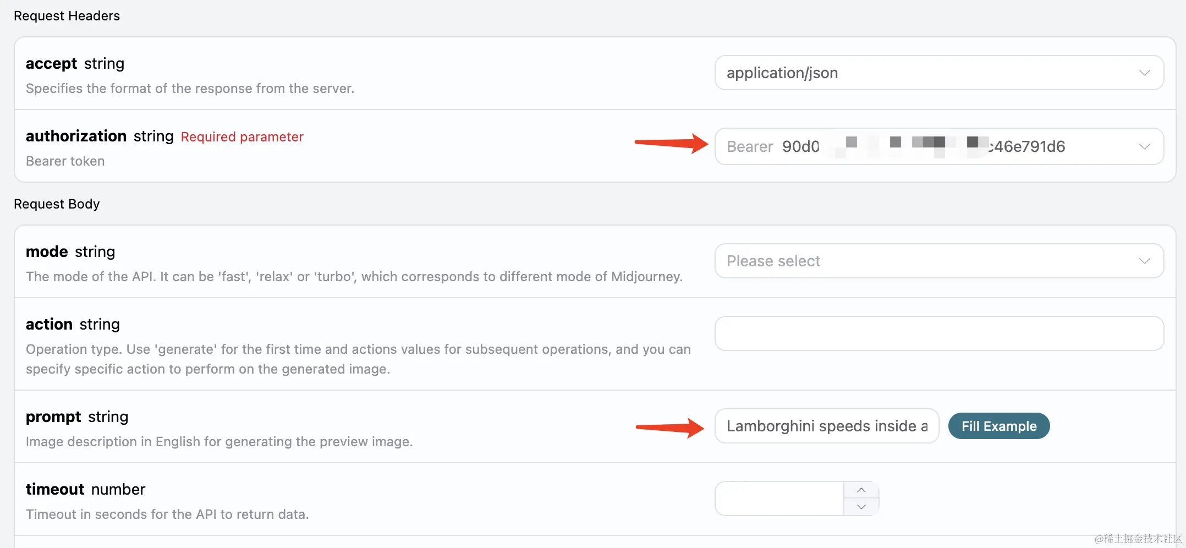
Task: Click the chevron arrow in accept dropdown
Action: pos(1144,73)
